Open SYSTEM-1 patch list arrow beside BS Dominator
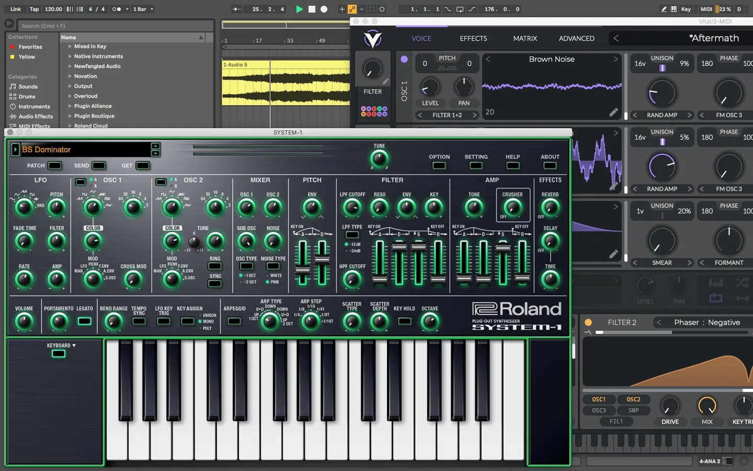 tap(15, 149)
